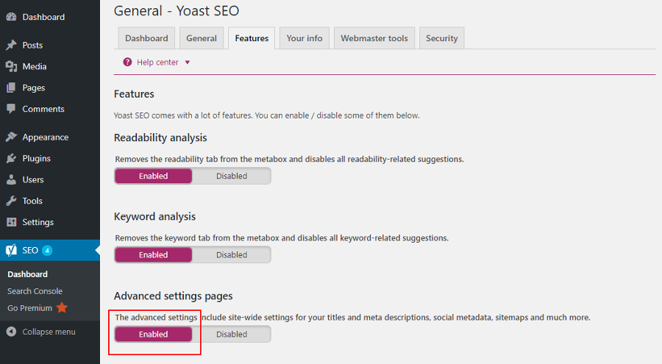Click the 'Advanced settings pages' heading
The width and height of the screenshot is (662, 364).
tap(173, 296)
